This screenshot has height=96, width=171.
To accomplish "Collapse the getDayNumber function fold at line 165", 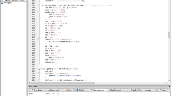I will pos(39,5).
